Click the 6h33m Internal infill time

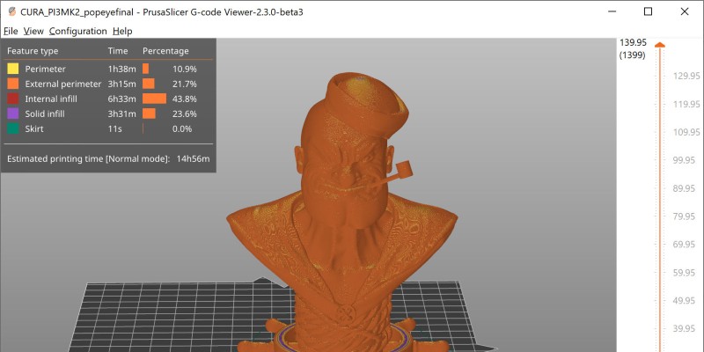pos(121,99)
